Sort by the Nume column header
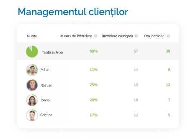The height and width of the screenshot is (139, 196). tap(32, 36)
